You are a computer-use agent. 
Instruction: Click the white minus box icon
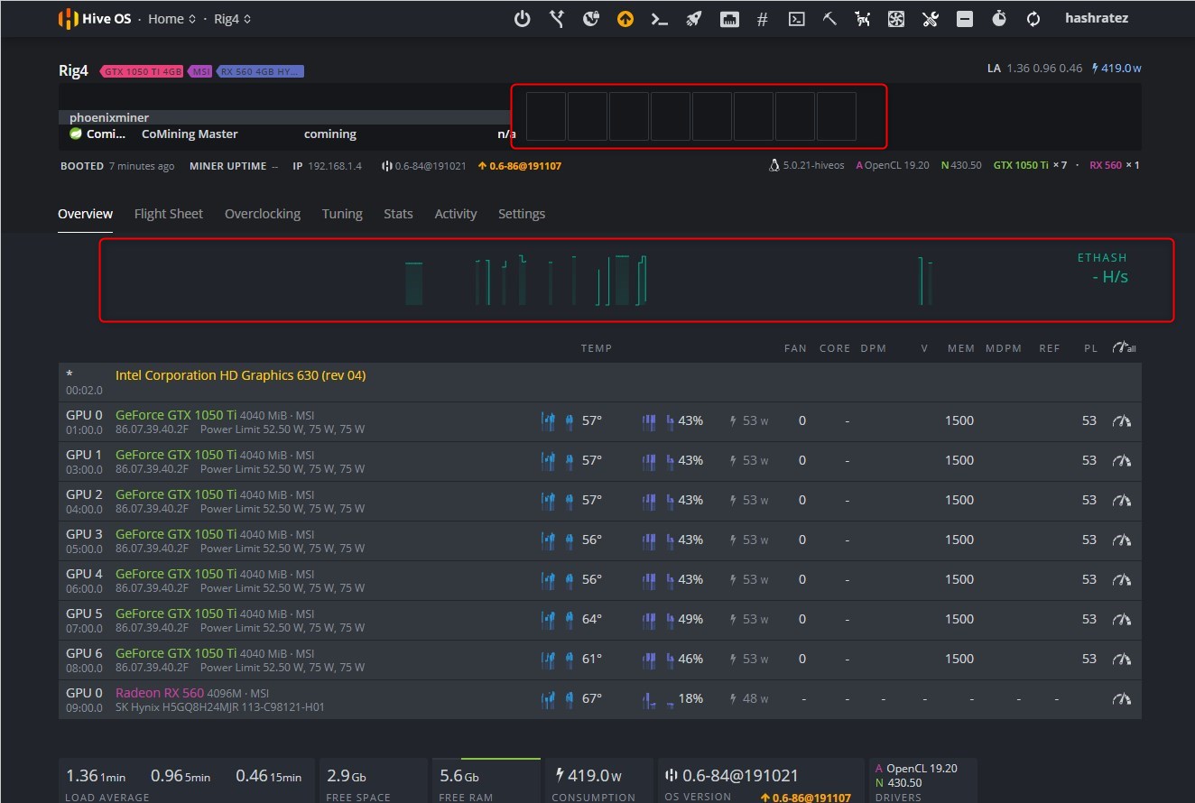[965, 19]
